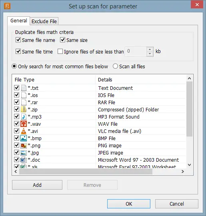
Task: Click the app icon in title bar
Action: (x=7, y=6)
